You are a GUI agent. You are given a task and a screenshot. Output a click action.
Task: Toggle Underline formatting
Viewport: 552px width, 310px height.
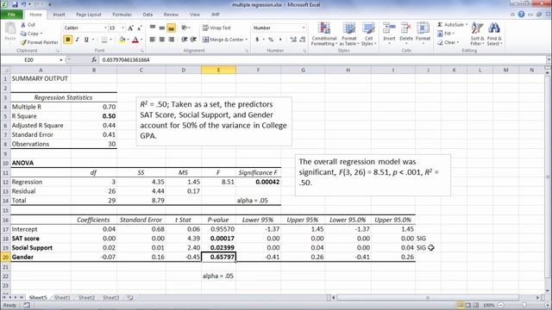pos(86,40)
